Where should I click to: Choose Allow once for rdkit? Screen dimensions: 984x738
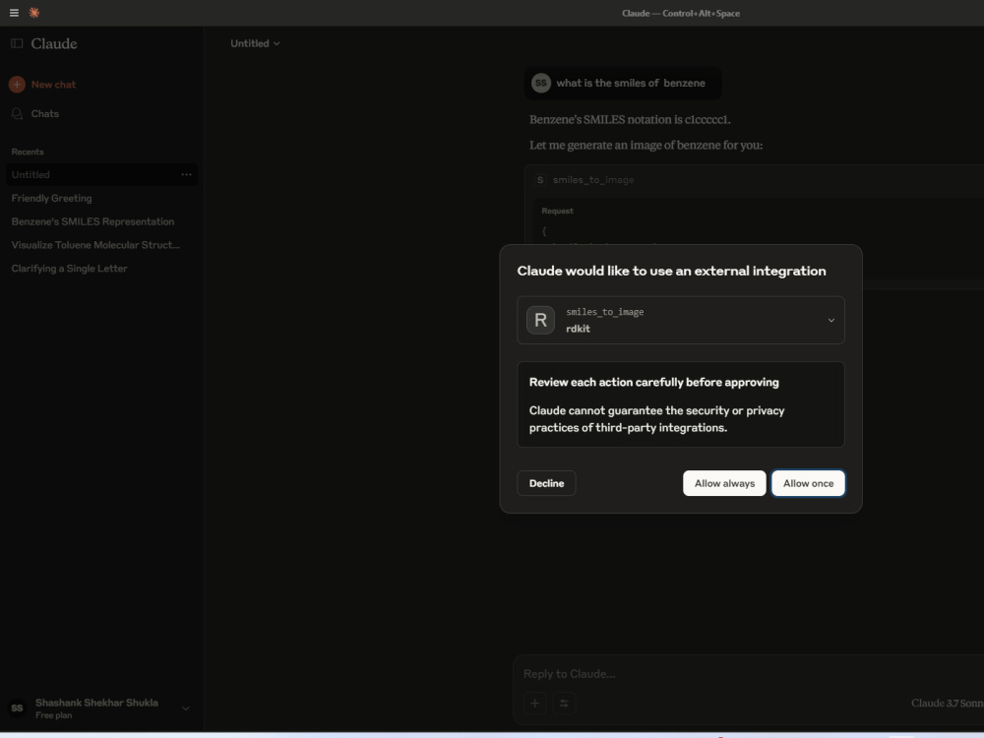808,483
